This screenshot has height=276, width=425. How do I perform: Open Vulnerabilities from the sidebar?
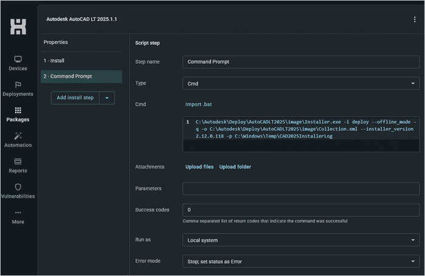coord(18,191)
